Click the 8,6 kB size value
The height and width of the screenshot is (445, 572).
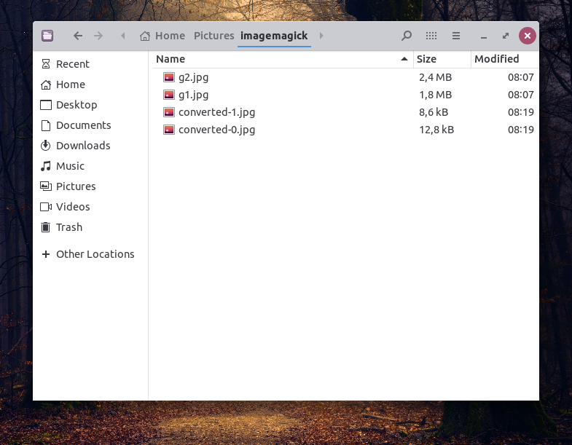(434, 112)
